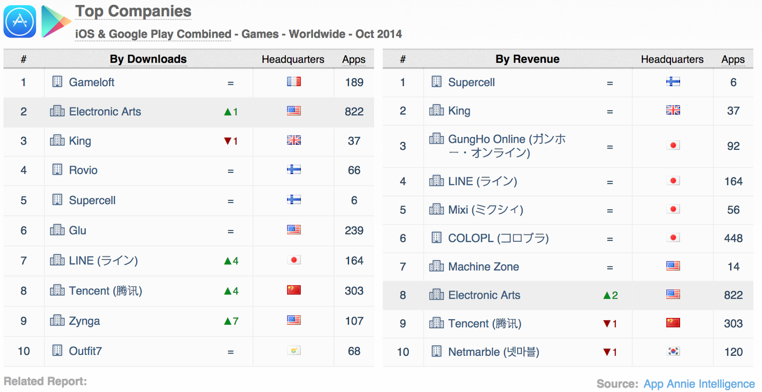Open App Annie Intelligence source link

coord(699,384)
